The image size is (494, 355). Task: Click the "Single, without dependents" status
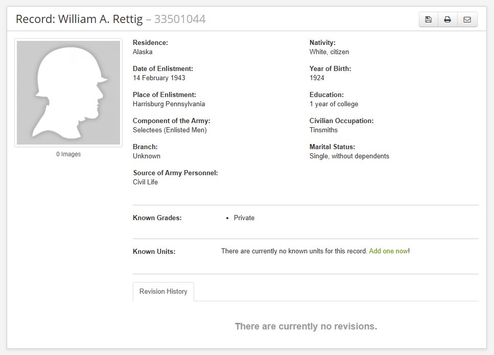coord(349,156)
